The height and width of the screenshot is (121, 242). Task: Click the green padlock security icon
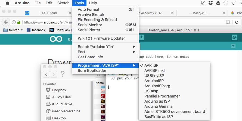[x=19, y=22]
